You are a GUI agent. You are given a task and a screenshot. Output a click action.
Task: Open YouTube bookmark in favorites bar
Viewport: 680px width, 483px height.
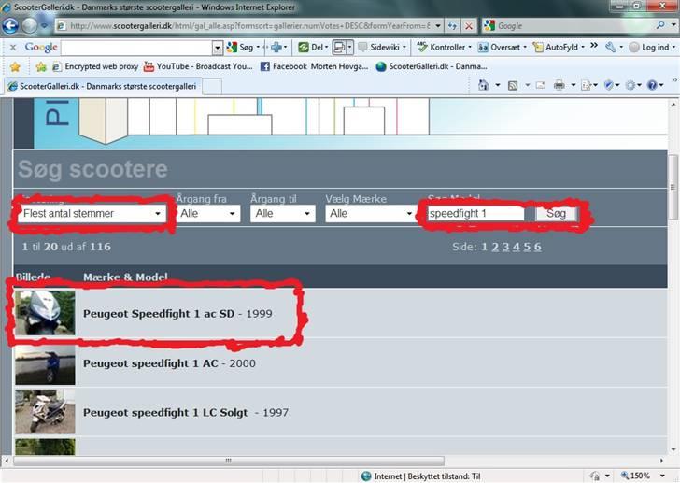197,66
